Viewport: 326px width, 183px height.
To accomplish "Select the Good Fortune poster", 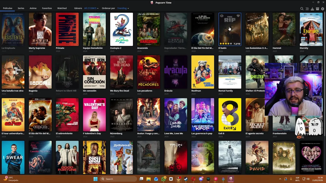I will tap(67, 157).
